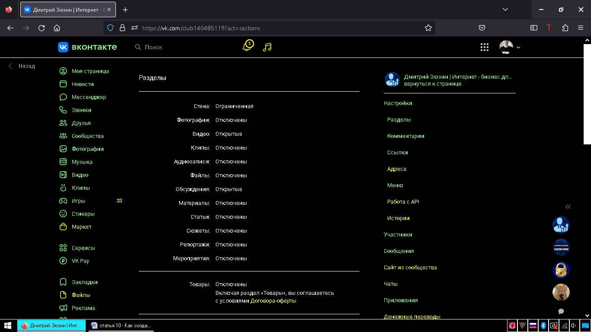Open the golden lock chat thumbnail

[561, 270]
